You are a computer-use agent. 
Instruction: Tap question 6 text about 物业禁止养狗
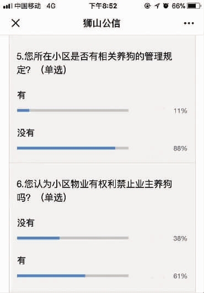tap(94, 191)
